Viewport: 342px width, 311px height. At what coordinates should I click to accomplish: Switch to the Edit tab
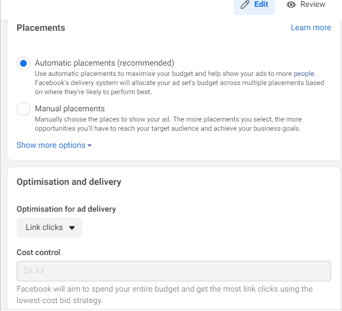pyautogui.click(x=254, y=5)
